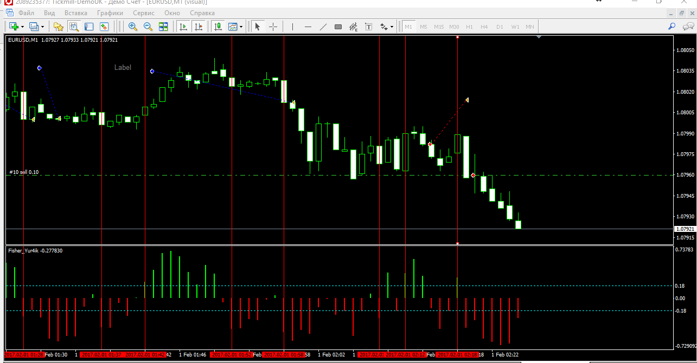Screen dimensions: 697x363
Task: Click the chart shift triangle marker
Action: pyautogui.click(x=539, y=37)
